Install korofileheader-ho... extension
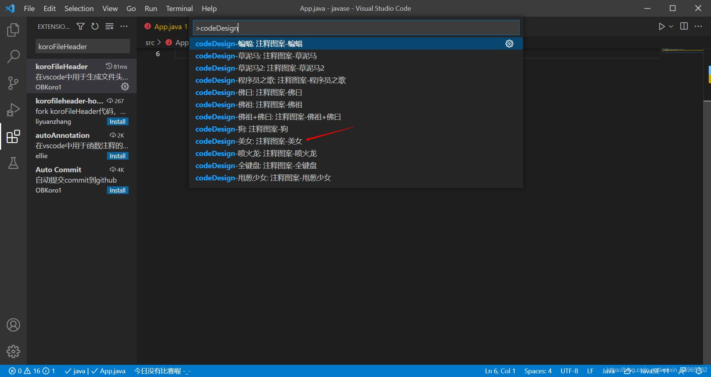This screenshot has height=377, width=711. [117, 122]
